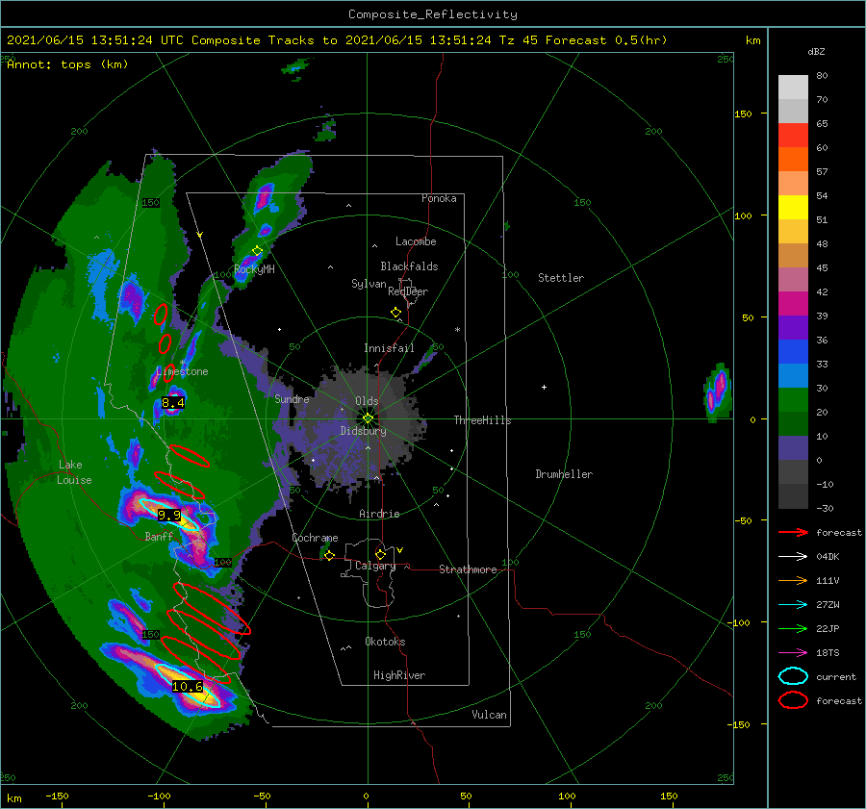Click the Sylvan town label

pos(369,284)
